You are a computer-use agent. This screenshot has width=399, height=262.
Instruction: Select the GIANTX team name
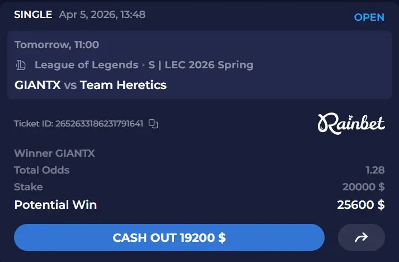(x=37, y=85)
